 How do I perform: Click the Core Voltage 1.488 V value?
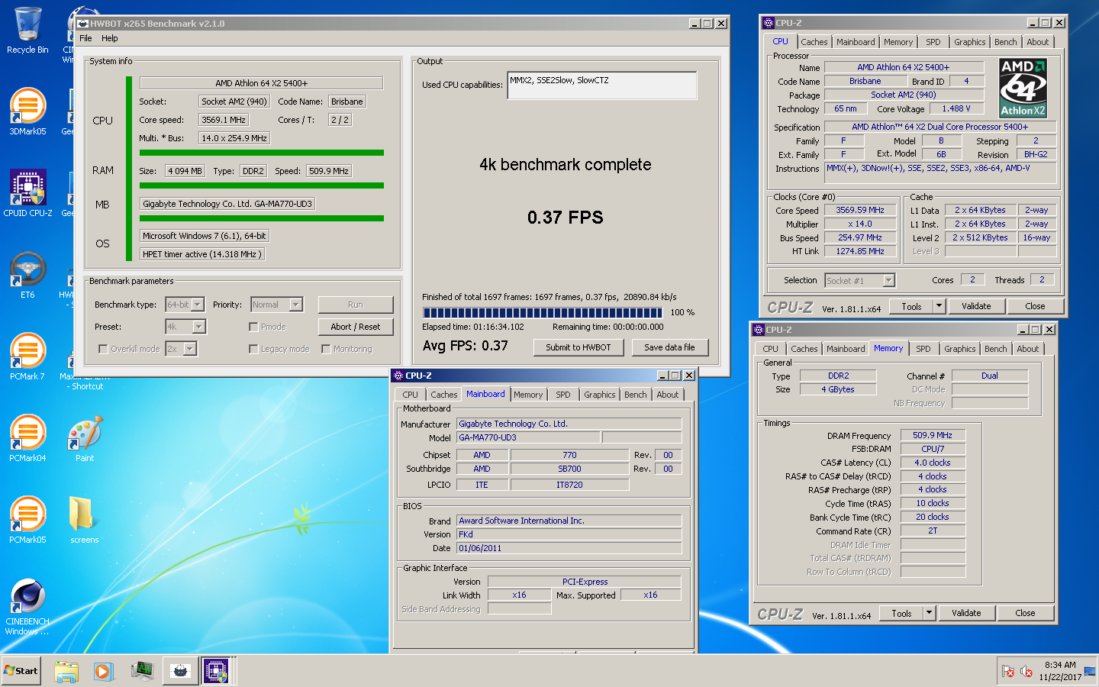956,108
